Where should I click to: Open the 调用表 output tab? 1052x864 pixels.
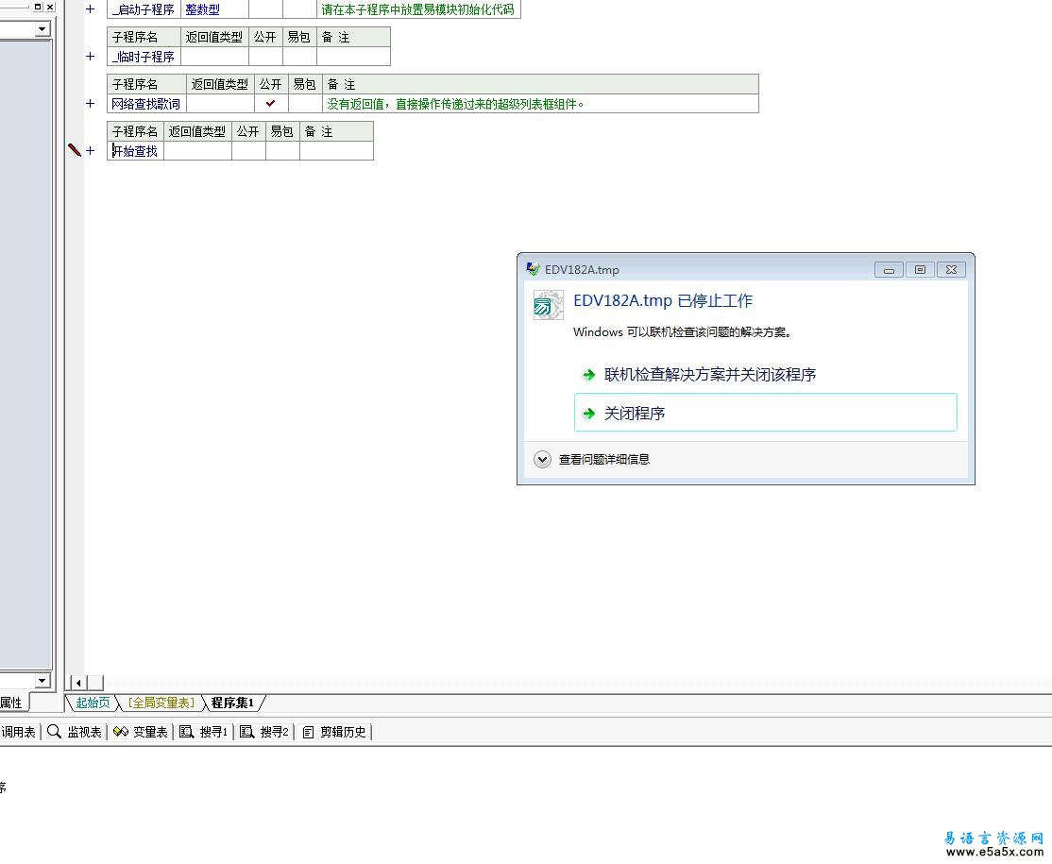tap(18, 732)
